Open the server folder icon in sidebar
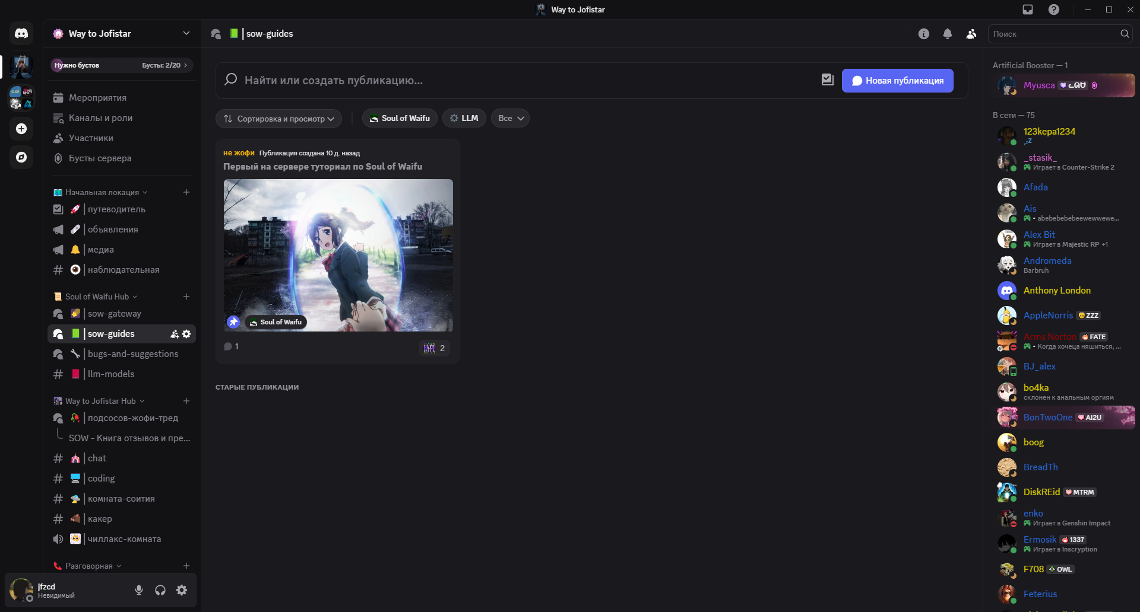The width and height of the screenshot is (1140, 612). [x=21, y=98]
